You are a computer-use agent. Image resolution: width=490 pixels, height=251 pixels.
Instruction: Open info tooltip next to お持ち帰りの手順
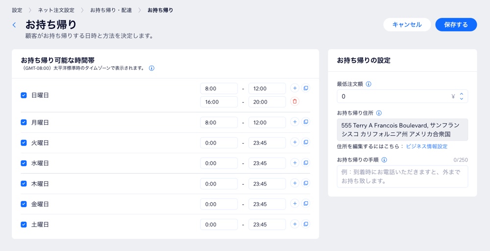coord(384,160)
